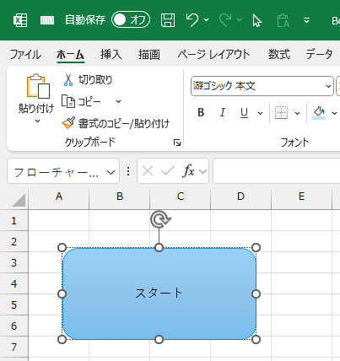Click the borders icon
340x361 pixels.
pyautogui.click(x=281, y=113)
